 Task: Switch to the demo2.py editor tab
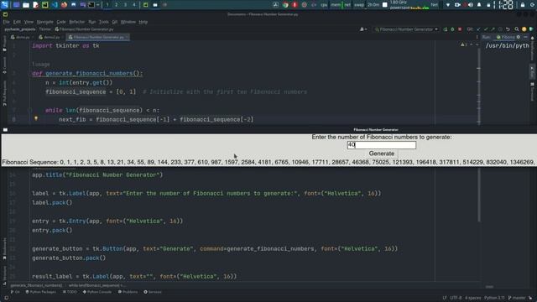(50, 37)
